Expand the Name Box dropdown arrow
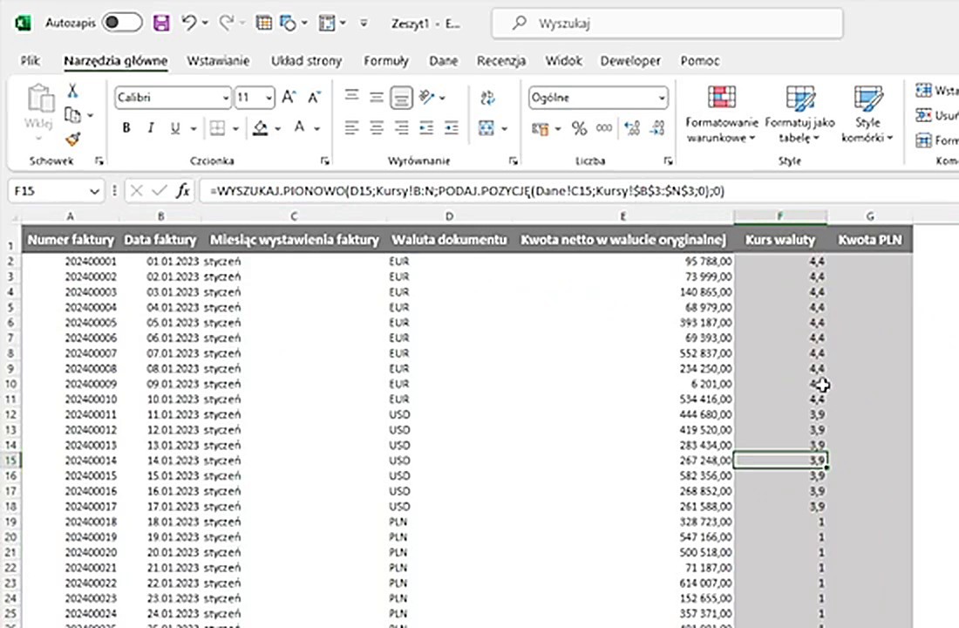Image resolution: width=959 pixels, height=628 pixels. pos(95,190)
